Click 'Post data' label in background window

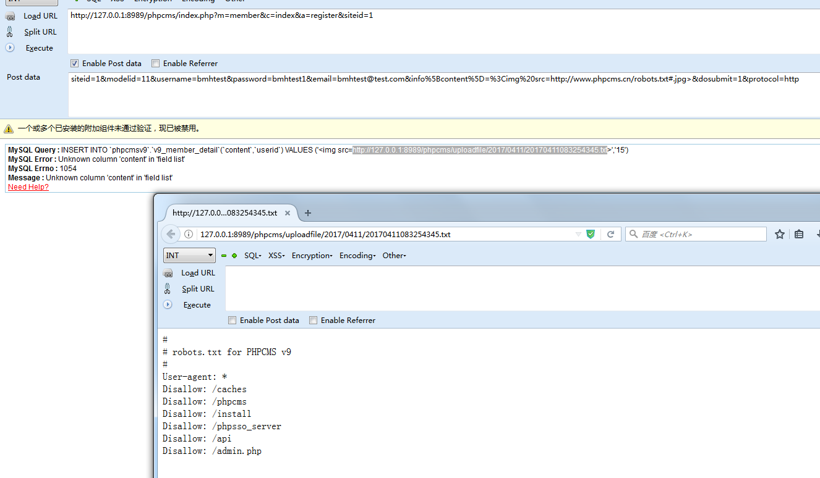click(23, 77)
